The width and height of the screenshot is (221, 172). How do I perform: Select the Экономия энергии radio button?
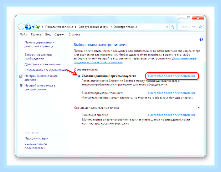[79, 115]
